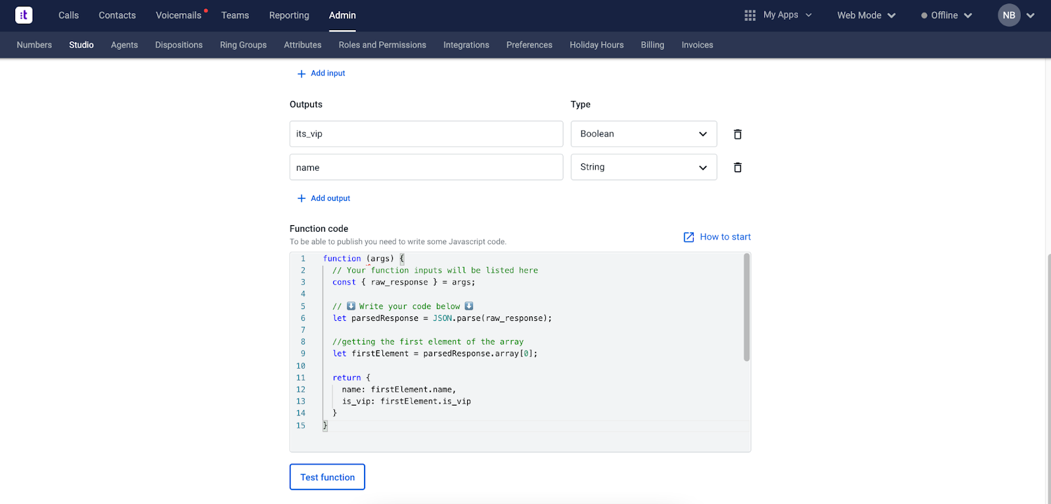Click code line 9 firstElement declaration
The image size is (1051, 504).
pyautogui.click(x=435, y=354)
